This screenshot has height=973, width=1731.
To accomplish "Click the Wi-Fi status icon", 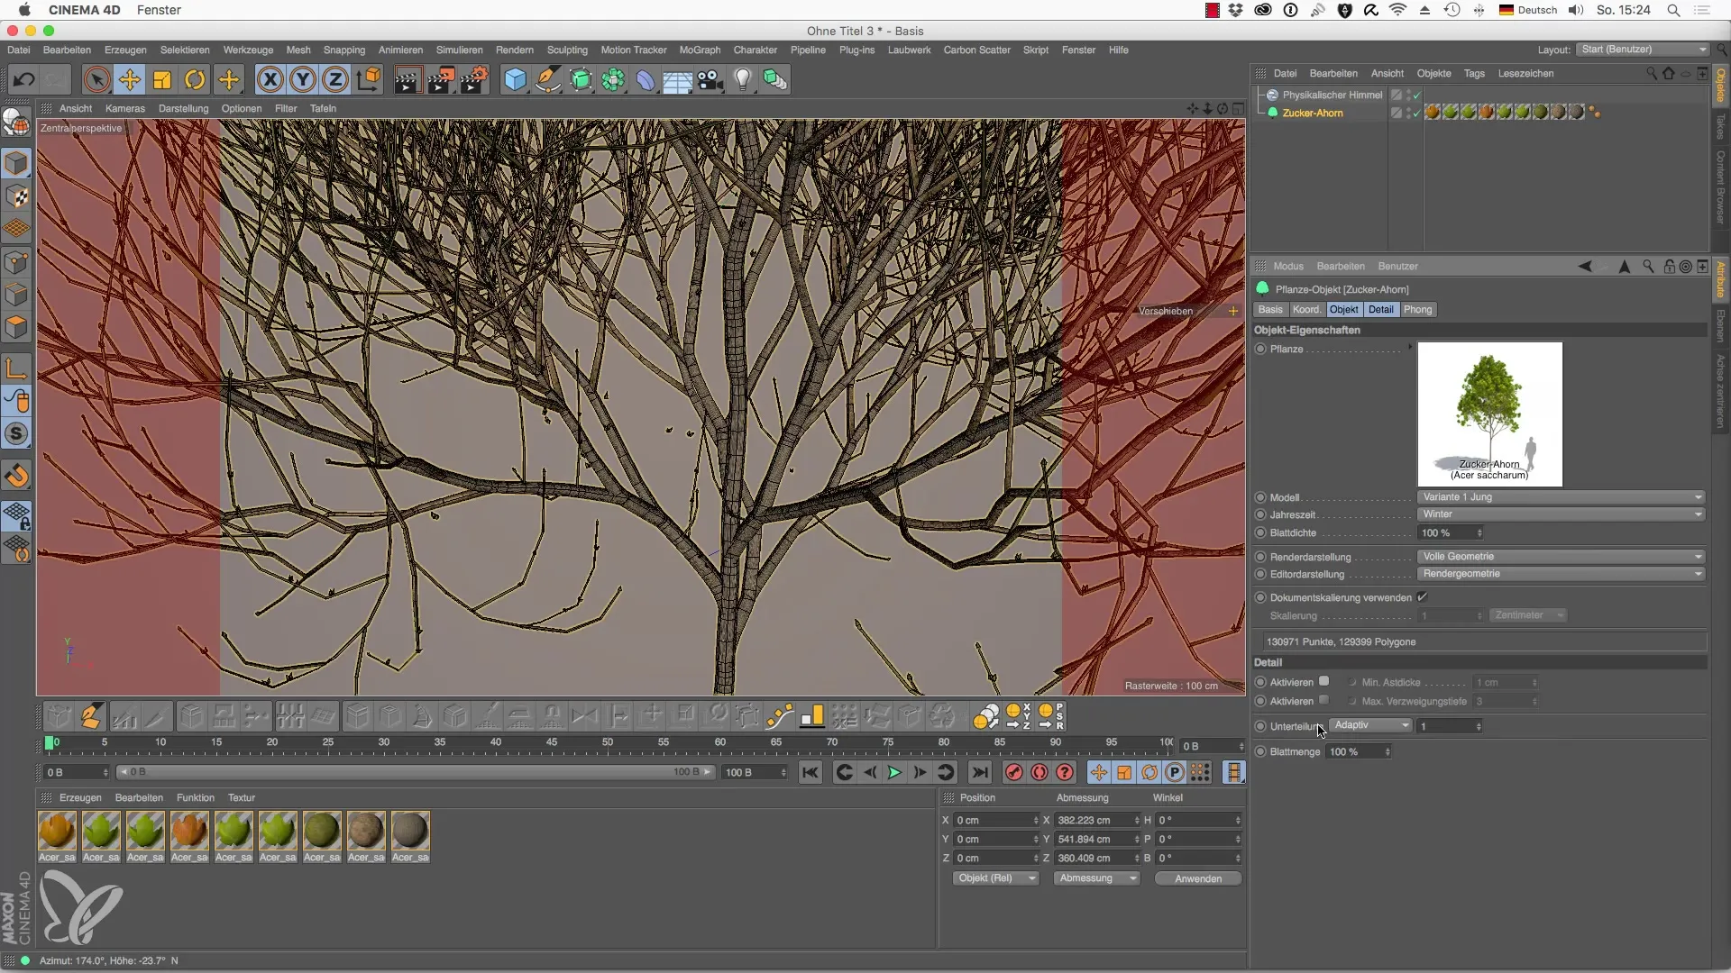I will 1397,10.
